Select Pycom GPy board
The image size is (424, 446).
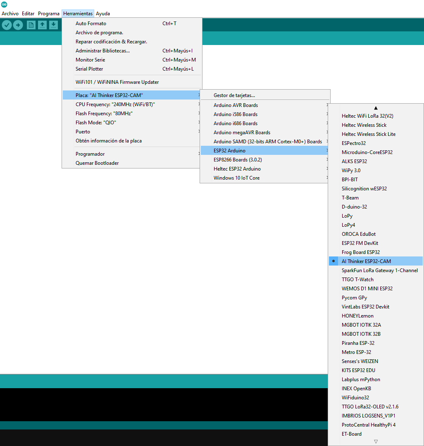tap(376, 297)
